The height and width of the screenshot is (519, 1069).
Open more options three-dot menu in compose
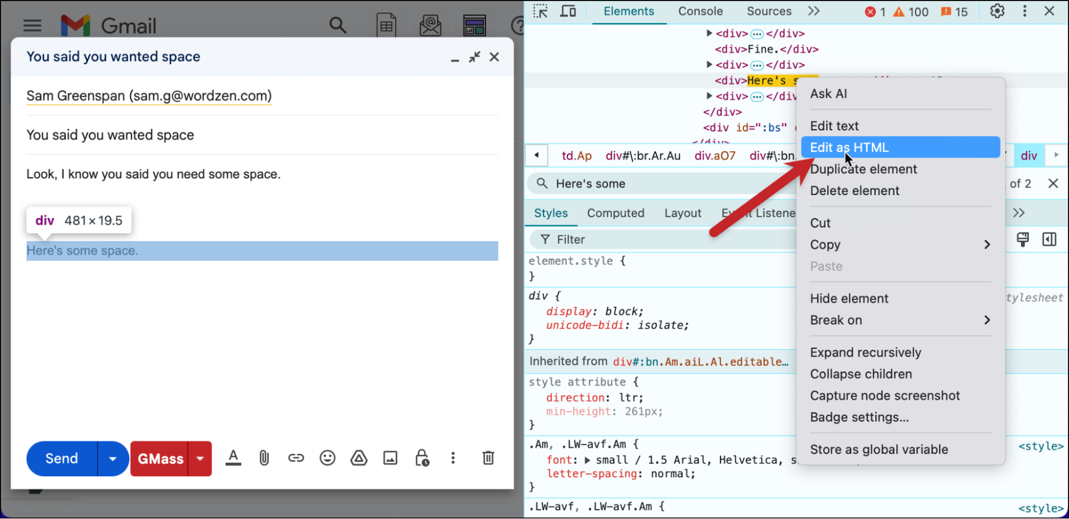click(453, 458)
